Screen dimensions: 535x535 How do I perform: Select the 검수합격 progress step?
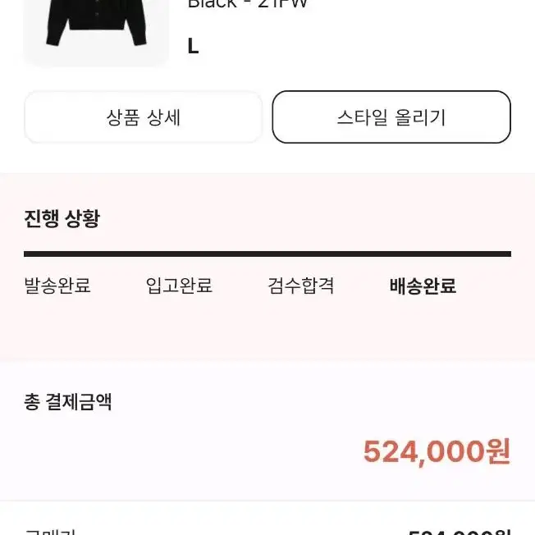(300, 286)
